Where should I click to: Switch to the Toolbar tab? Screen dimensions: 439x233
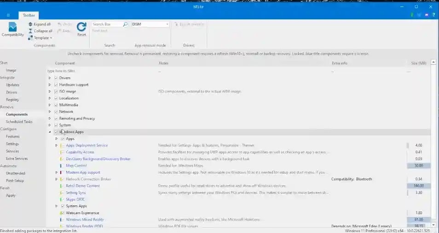tap(29, 15)
